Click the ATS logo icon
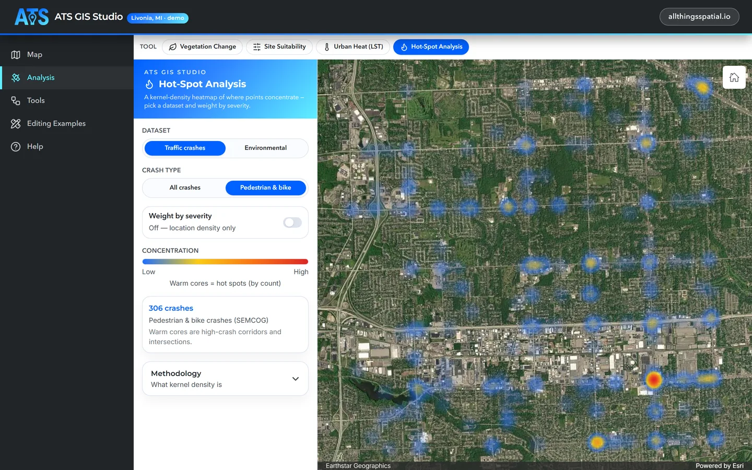This screenshot has width=752, height=470. click(x=31, y=17)
